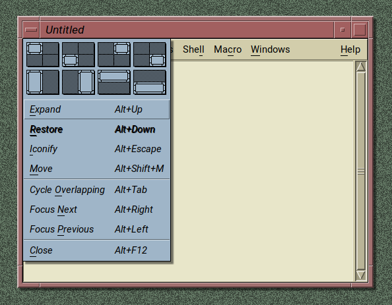The image size is (392, 305).
Task: Tile window to top-right quarter icon
Action: tap(114, 55)
